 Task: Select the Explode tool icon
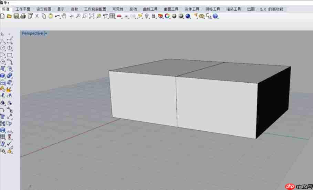(x=9, y=90)
